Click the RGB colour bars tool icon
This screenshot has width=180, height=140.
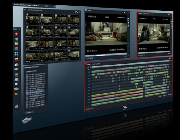(16, 94)
